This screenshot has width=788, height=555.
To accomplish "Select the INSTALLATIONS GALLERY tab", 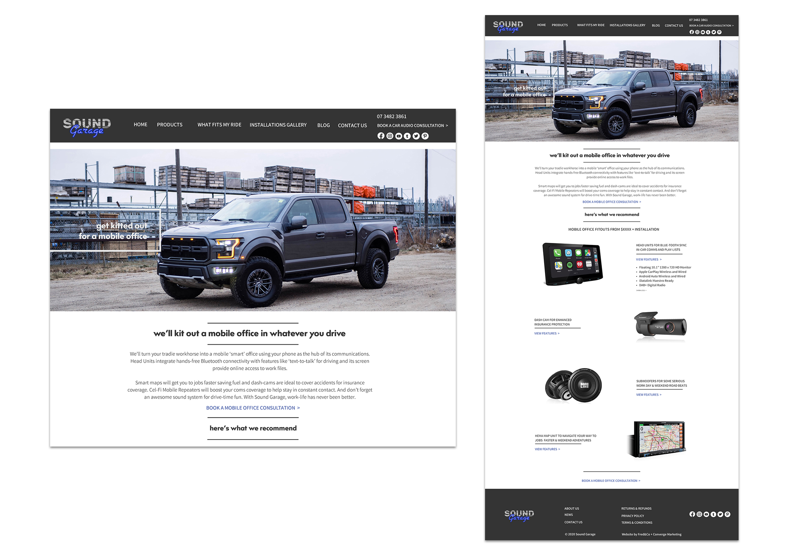I will tap(278, 125).
